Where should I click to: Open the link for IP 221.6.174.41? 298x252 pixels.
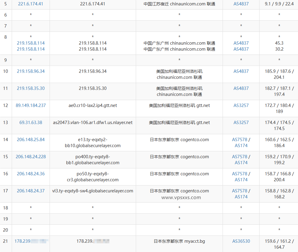coord(30,4)
